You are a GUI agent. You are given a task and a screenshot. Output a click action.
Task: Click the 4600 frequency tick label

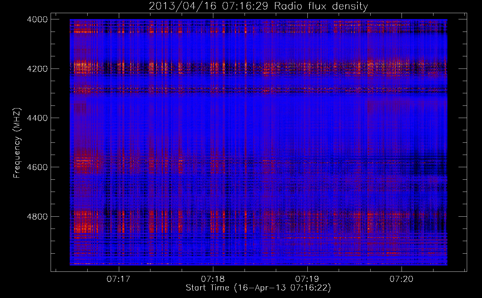(x=37, y=167)
